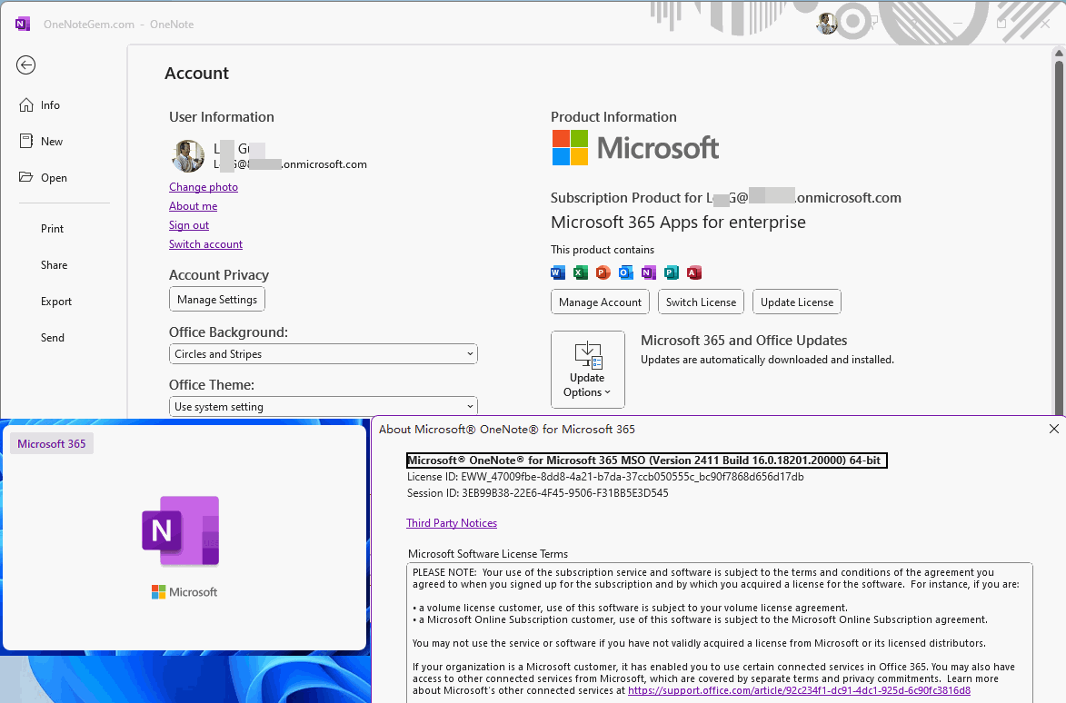1066x703 pixels.
Task: Open the Office Background dropdown
Action: 323,354
